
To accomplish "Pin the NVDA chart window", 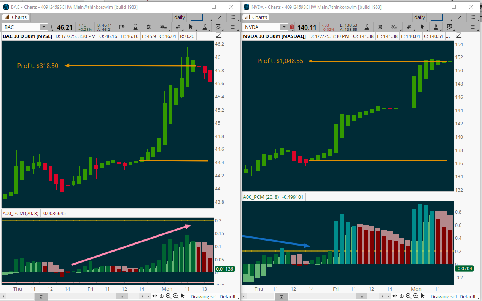I will (x=460, y=17).
